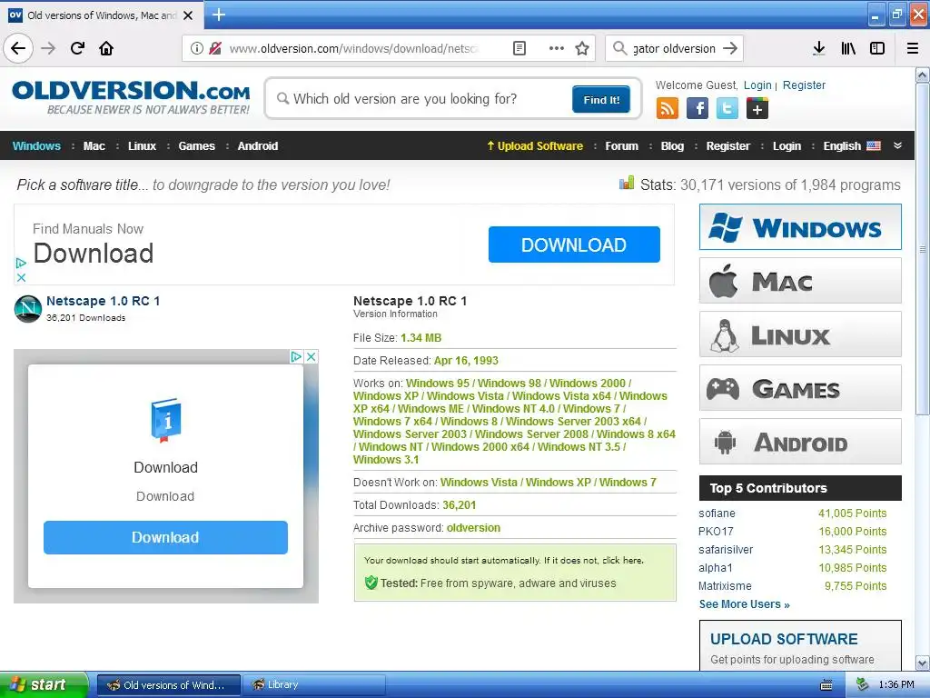930x698 pixels.
Task: Open contributor safarisilver's profile
Action: click(x=726, y=550)
